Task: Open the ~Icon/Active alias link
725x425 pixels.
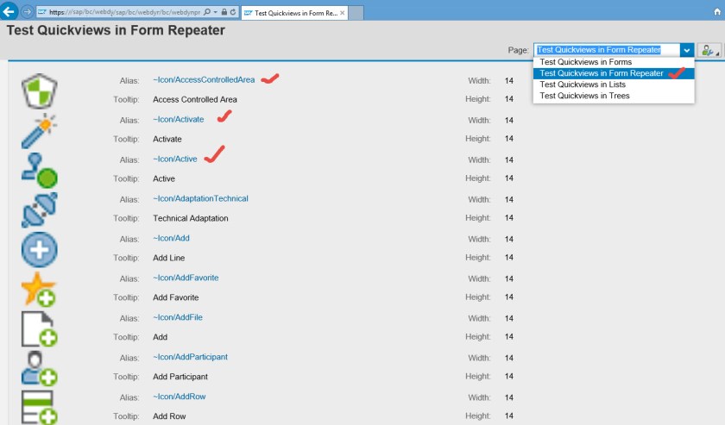Action: pos(175,159)
